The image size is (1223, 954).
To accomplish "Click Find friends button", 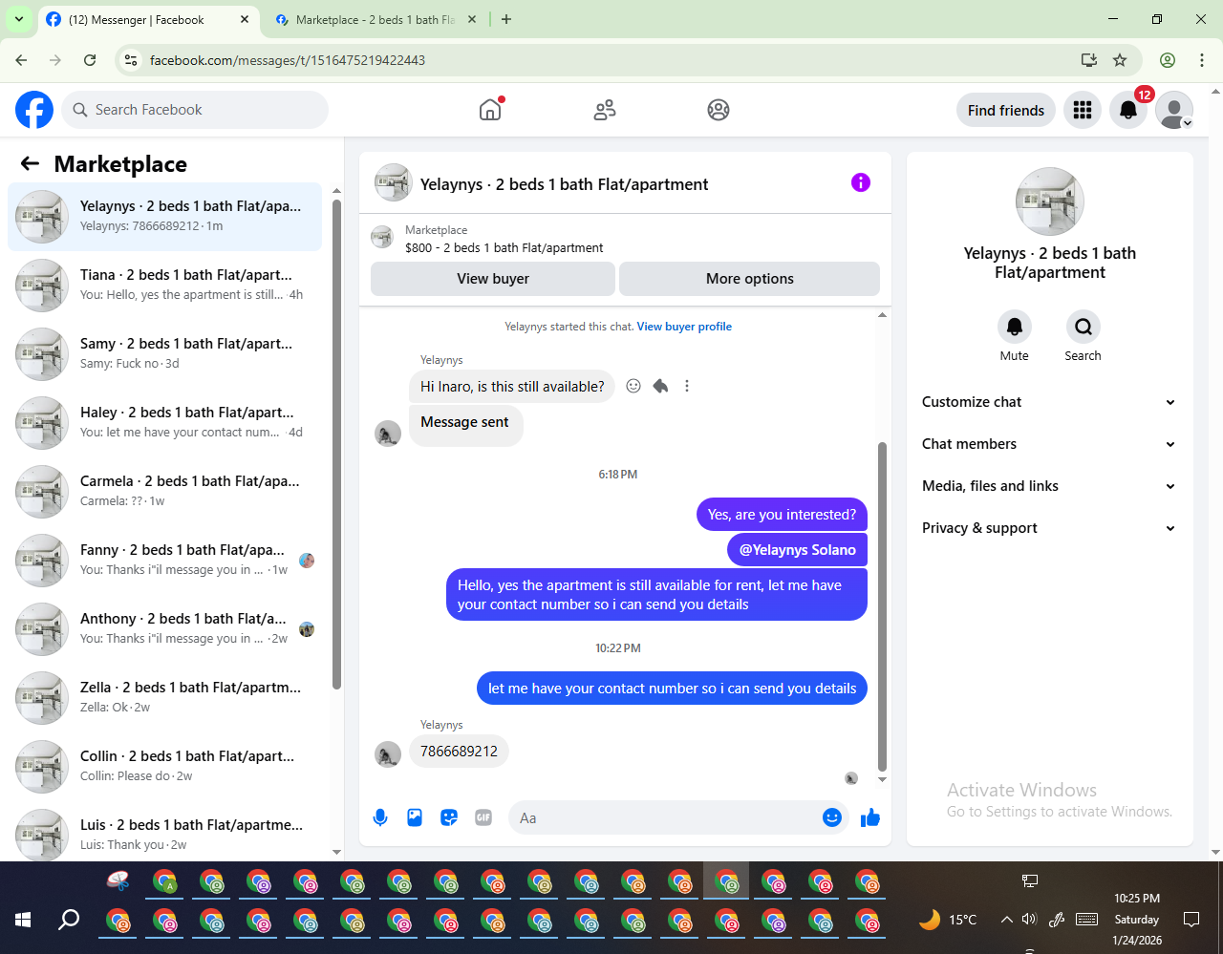I will [x=1006, y=110].
